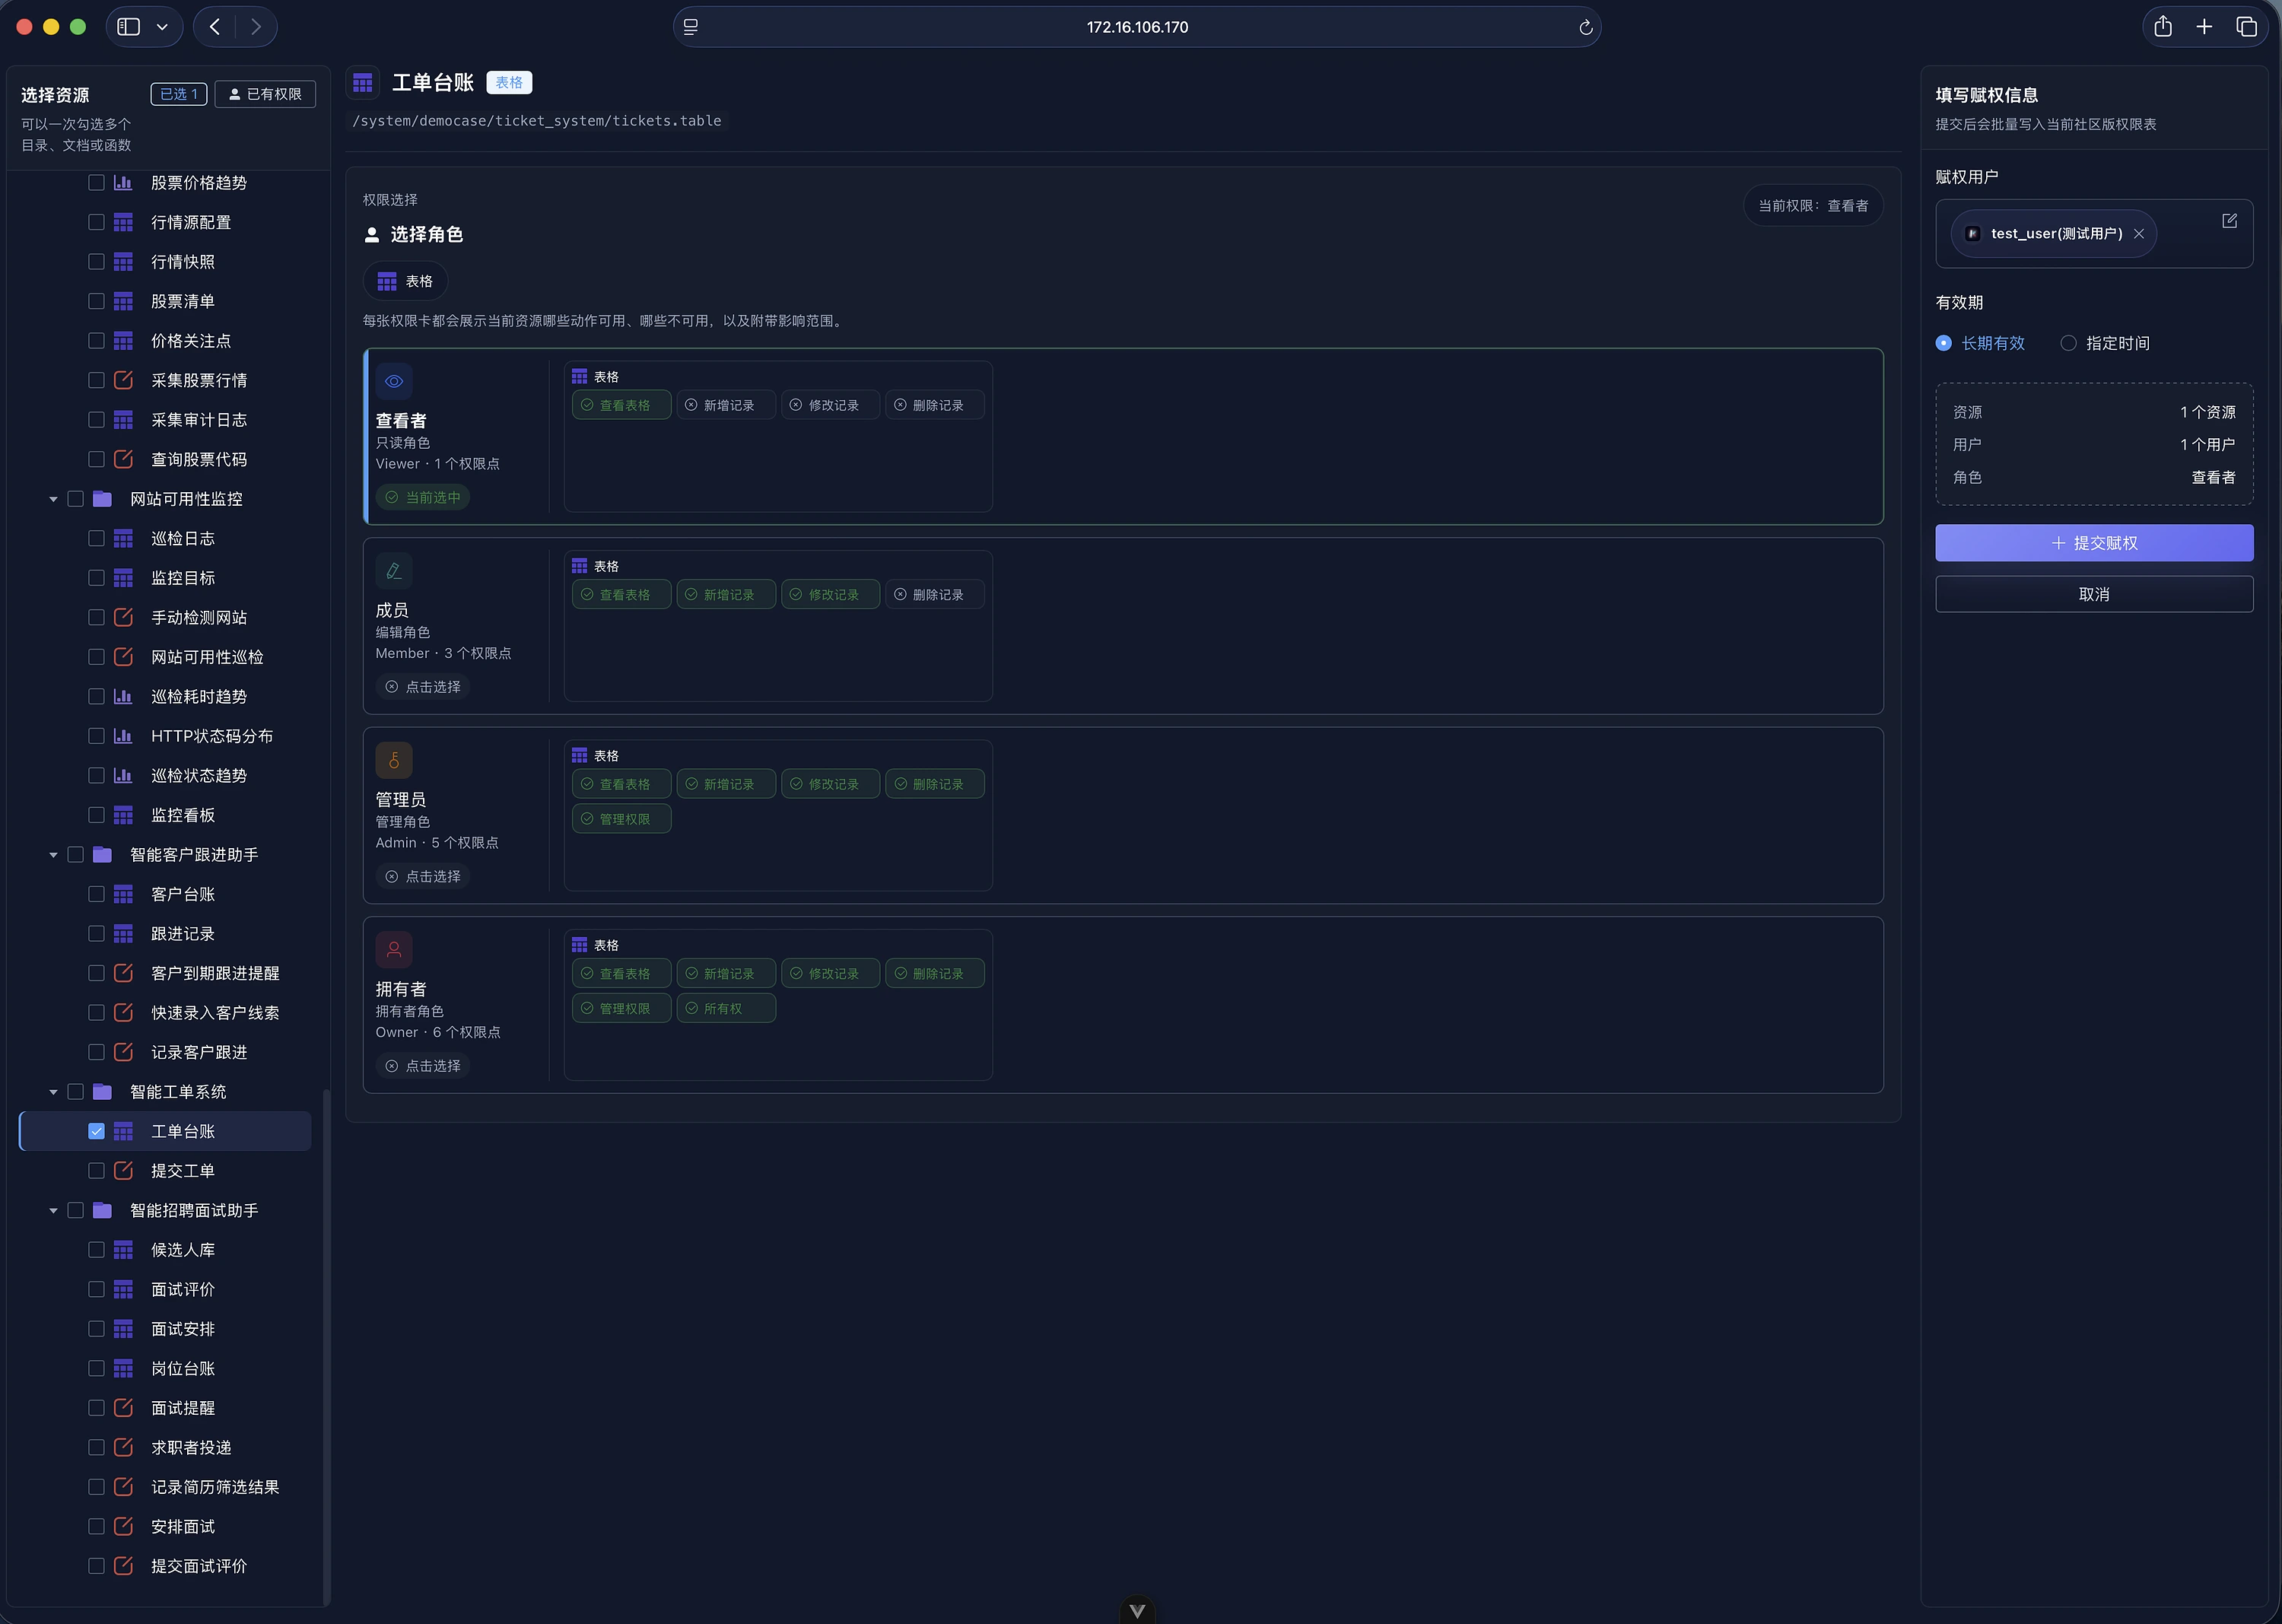2282x1624 pixels.
Task: Select the 成员 role card pencil icon
Action: click(x=394, y=571)
